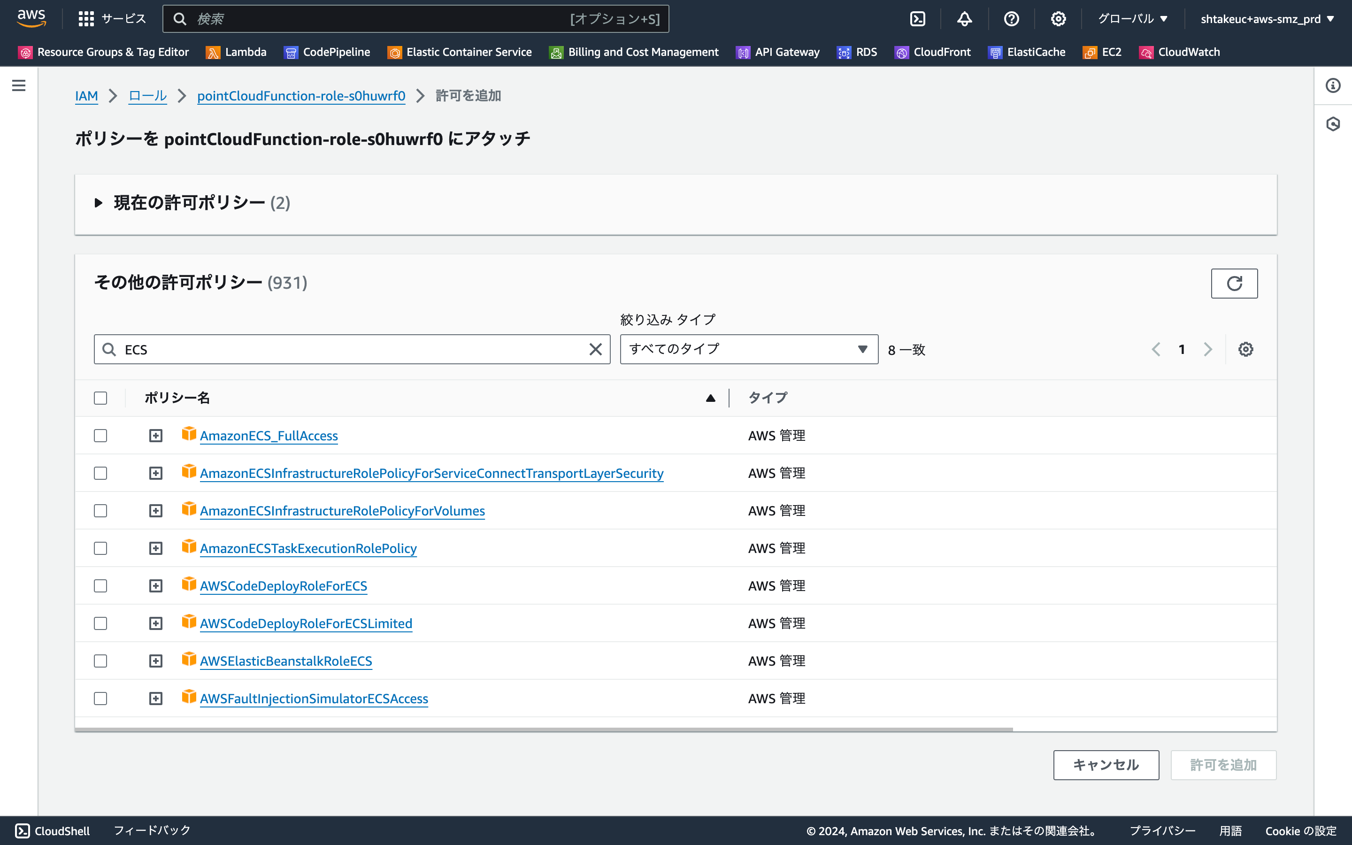The image size is (1352, 845).
Task: Open table preferences gear icon
Action: point(1245,349)
